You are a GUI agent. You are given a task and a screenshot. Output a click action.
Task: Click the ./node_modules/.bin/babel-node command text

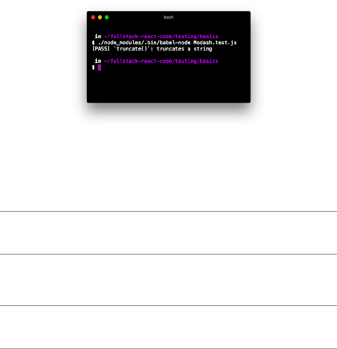pyautogui.click(x=144, y=43)
